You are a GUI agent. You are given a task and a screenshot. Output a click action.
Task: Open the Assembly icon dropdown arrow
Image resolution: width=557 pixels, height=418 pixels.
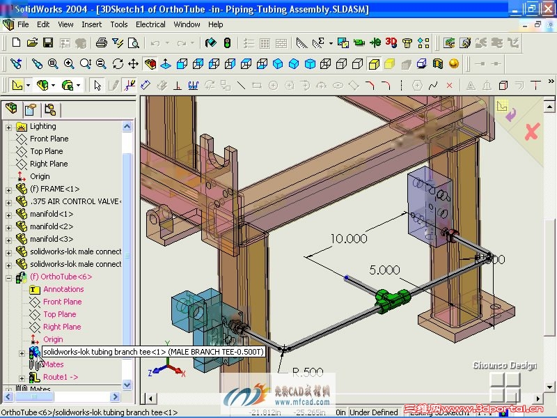tap(79, 85)
